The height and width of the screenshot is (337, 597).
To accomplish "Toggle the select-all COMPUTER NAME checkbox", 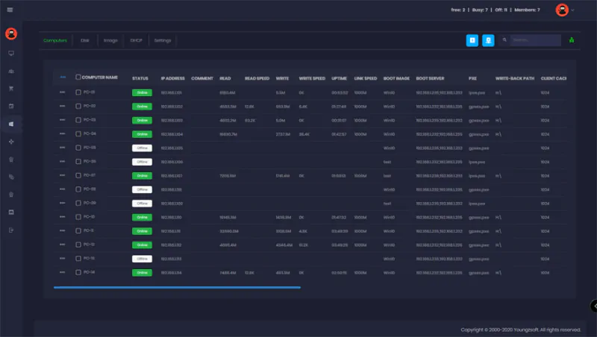I will [x=78, y=78].
